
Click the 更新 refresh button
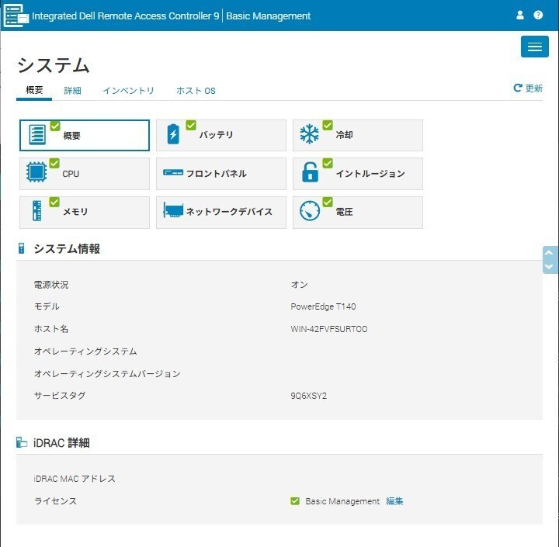click(528, 88)
